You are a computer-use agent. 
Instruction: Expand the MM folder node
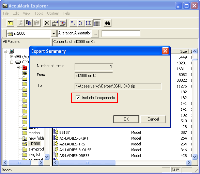click(18, 67)
